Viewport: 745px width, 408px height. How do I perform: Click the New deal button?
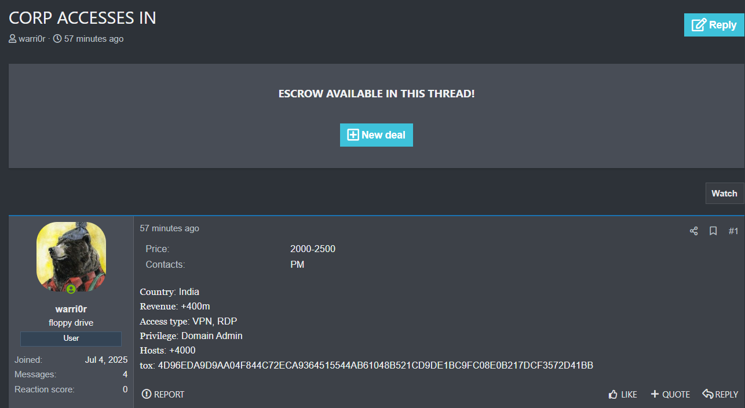coord(376,135)
